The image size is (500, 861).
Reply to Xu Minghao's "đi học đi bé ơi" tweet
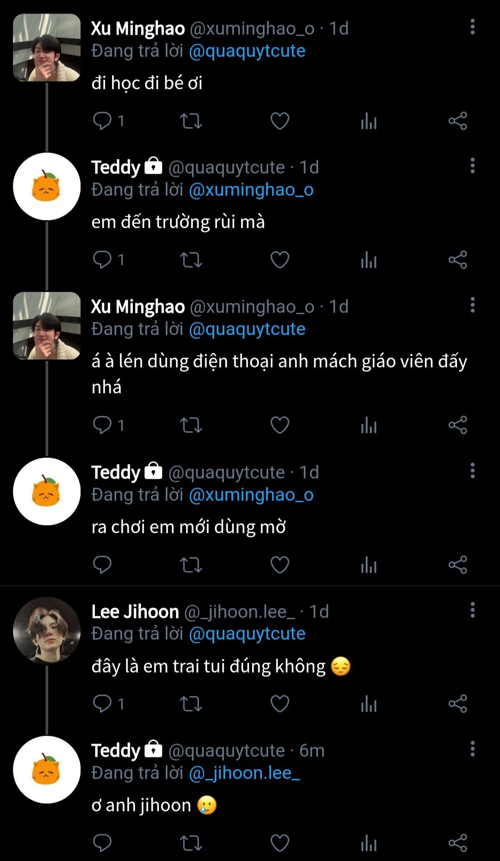coord(102,121)
